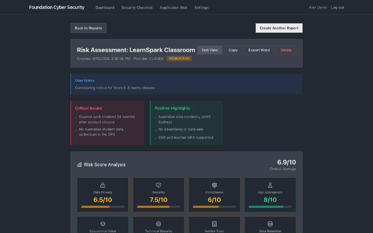
Task: Click the Critical Issues heading
Action: [x=89, y=108]
